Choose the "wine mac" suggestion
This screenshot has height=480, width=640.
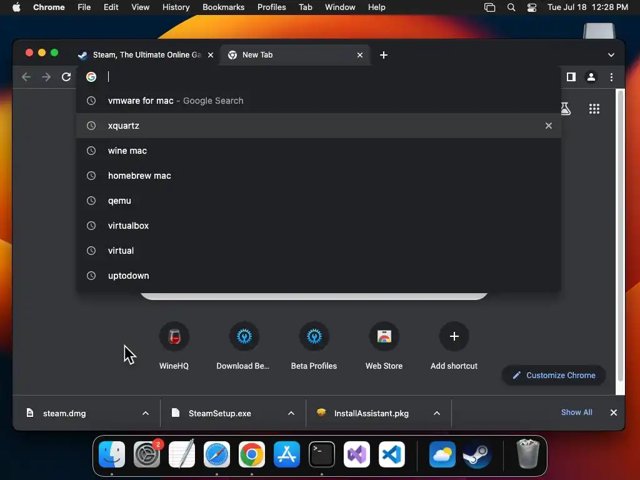(x=318, y=151)
